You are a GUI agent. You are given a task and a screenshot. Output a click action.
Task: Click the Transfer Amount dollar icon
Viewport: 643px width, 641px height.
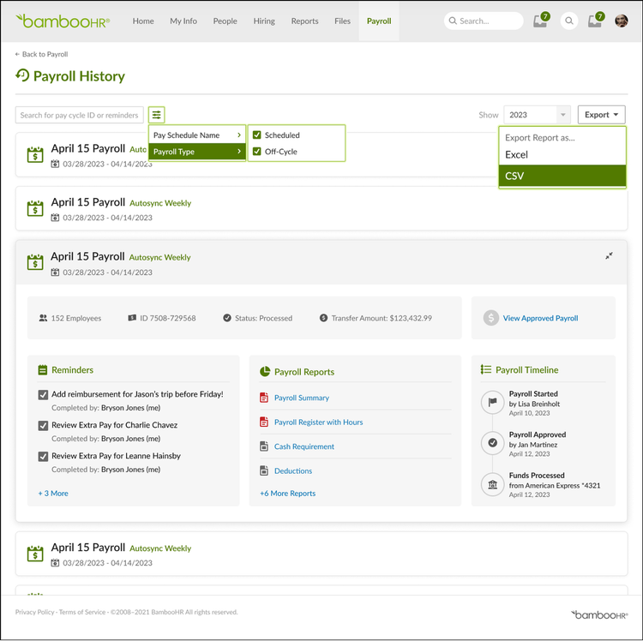(323, 318)
